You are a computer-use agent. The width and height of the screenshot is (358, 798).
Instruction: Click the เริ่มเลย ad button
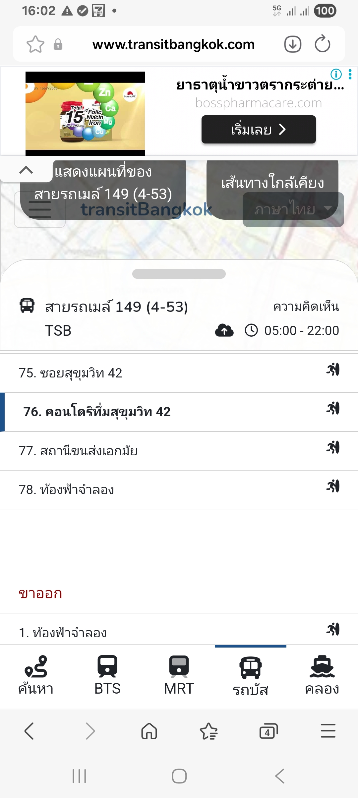[x=259, y=129]
